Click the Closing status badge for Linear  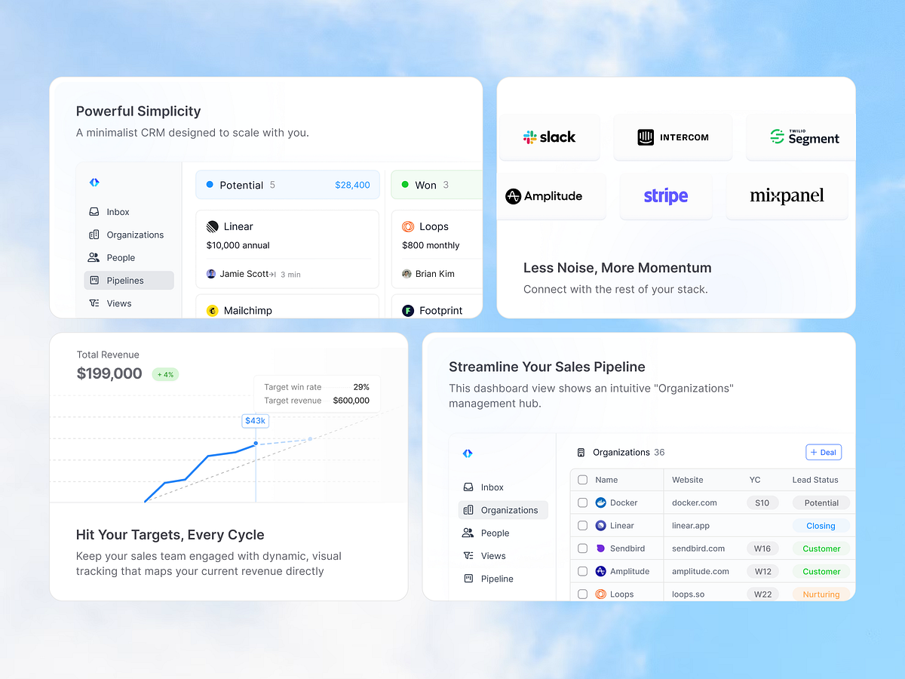coord(821,526)
